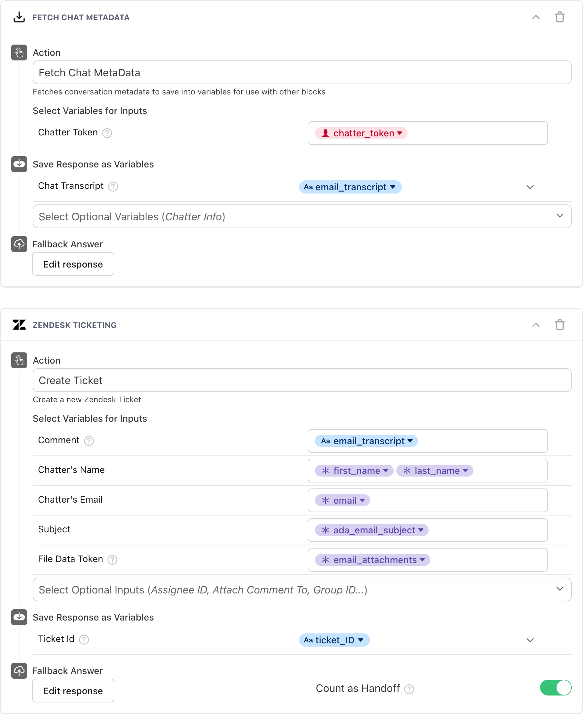The height and width of the screenshot is (714, 583).
Task: Collapse the Zendesk Ticketing block
Action: click(x=536, y=325)
